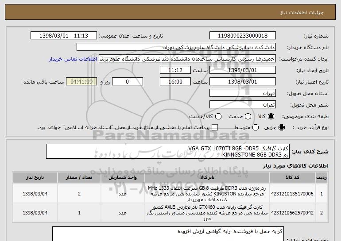This screenshot has width=341, height=241.
Task: Click the KINGSTON DDR3 RAM item description
Action: pyautogui.click(x=207, y=194)
